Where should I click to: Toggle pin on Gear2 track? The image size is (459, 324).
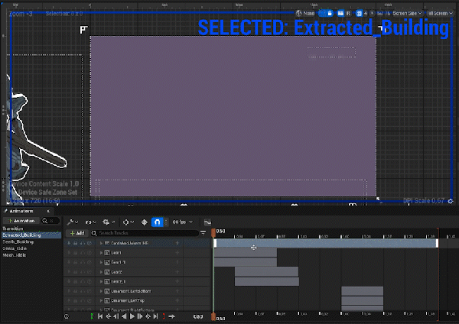point(69,272)
